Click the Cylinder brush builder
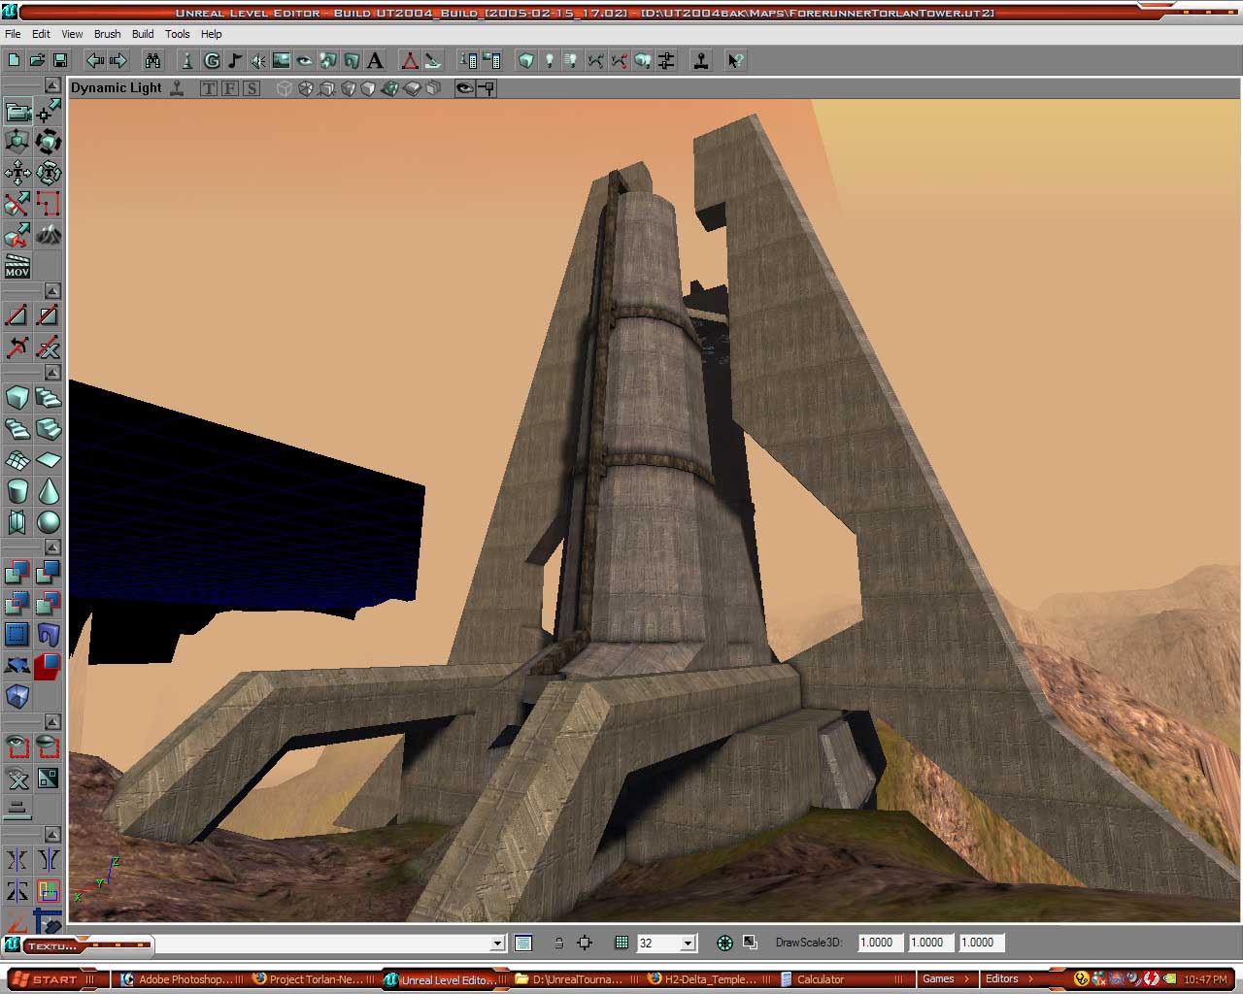Viewport: 1243px width, 994px height. (x=17, y=491)
